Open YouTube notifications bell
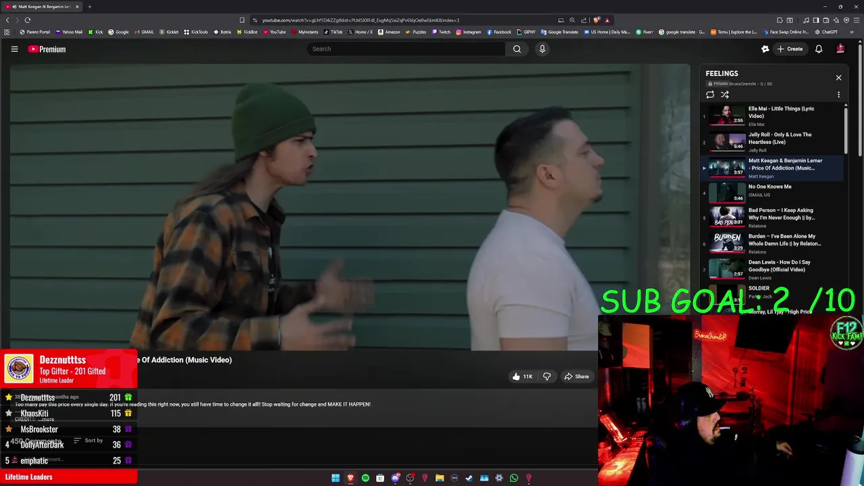 pos(819,49)
